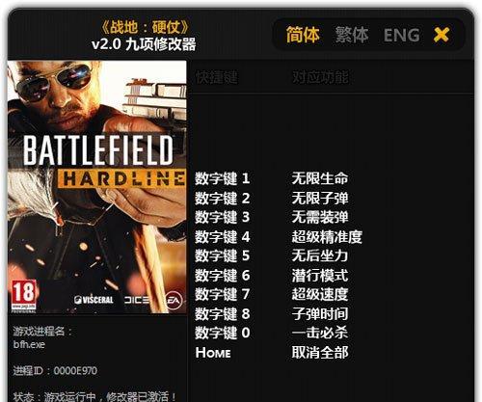Enable 潜行模式 option
Viewport: 482px width, 402px height.
click(320, 276)
